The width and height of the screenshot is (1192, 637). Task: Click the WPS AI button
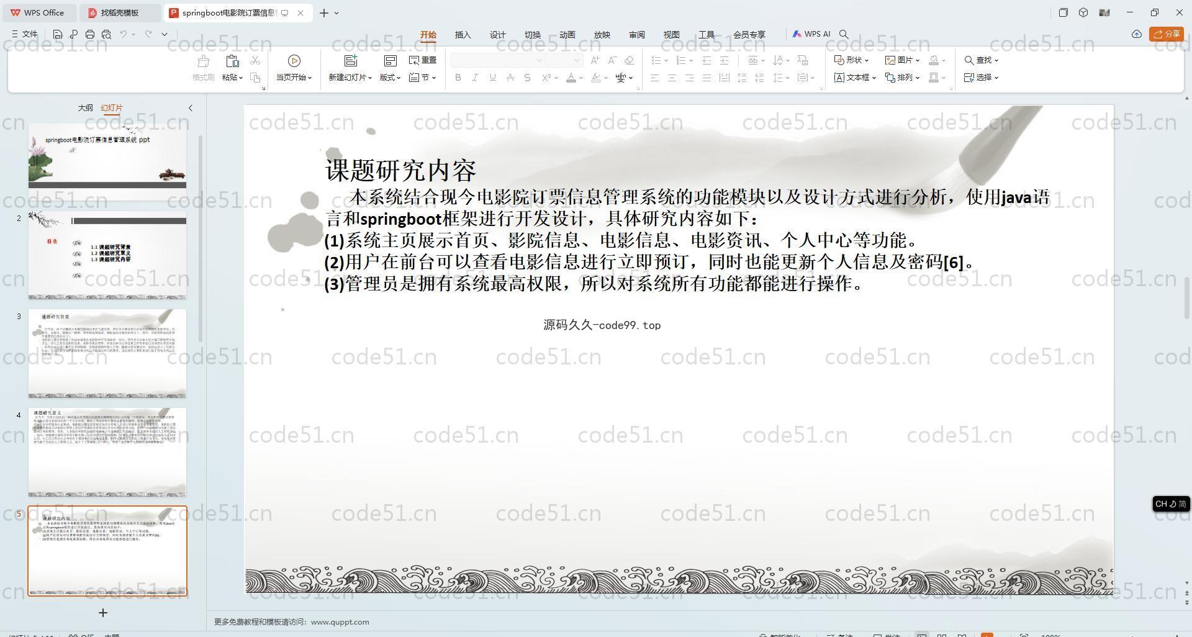pos(811,34)
